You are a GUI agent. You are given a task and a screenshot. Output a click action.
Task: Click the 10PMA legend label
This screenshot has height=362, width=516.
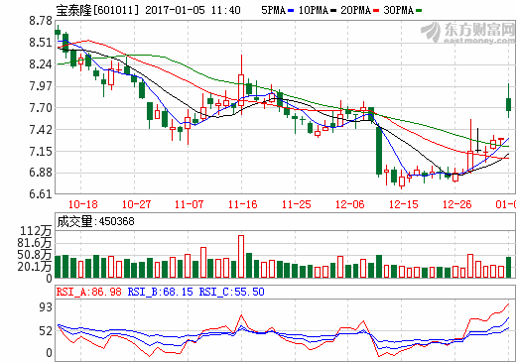tap(313, 10)
